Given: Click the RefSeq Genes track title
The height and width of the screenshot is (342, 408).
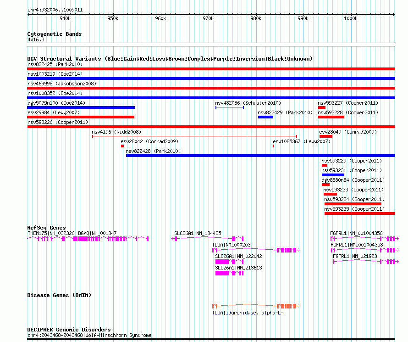Looking at the screenshot, I should [x=46, y=228].
